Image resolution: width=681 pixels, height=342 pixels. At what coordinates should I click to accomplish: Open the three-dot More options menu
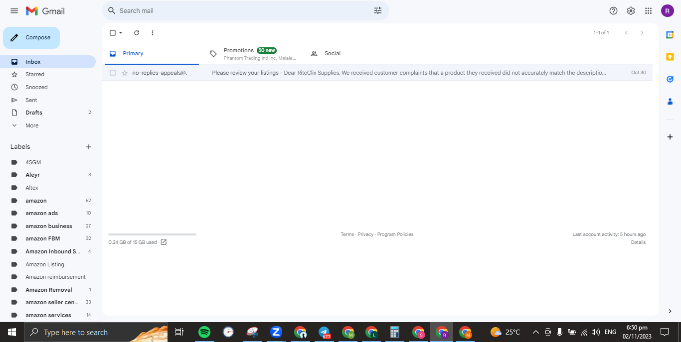click(x=153, y=33)
